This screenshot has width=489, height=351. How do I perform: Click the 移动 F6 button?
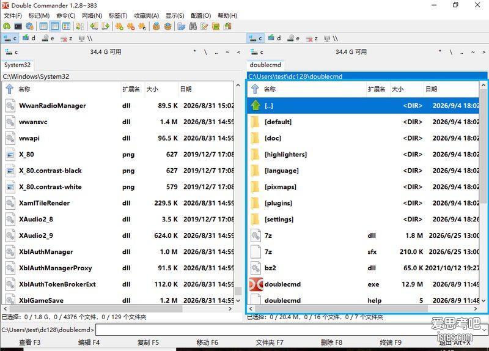[x=207, y=342]
